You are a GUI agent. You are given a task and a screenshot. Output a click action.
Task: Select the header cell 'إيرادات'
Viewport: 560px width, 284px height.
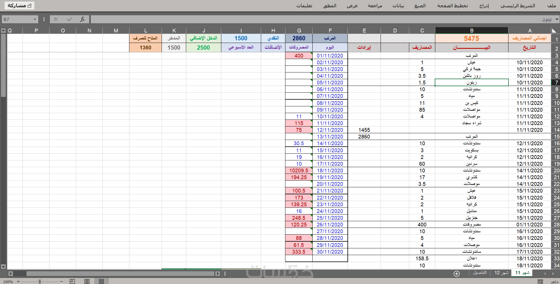point(364,48)
